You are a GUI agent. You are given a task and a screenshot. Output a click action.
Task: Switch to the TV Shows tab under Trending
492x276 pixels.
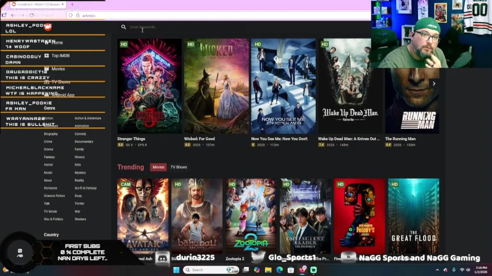click(179, 167)
